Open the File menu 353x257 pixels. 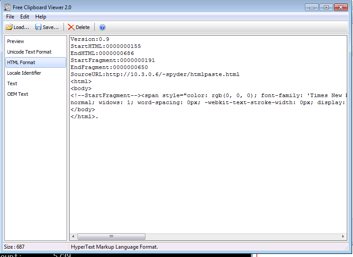(x=10, y=17)
